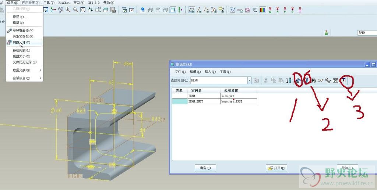The width and height of the screenshot is (377, 190).
Task: Click the glasses preview instance icon
Action: click(x=321, y=80)
